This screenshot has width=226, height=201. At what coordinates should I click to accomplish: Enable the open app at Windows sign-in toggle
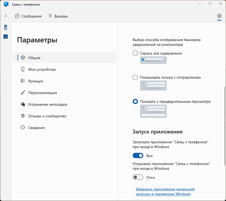[x=138, y=177]
